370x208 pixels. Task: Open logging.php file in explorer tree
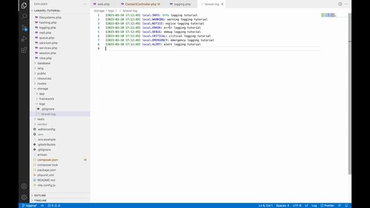point(47,28)
